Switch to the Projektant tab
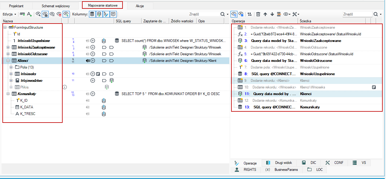Image resolution: width=386 pixels, height=179 pixels. (16, 6)
